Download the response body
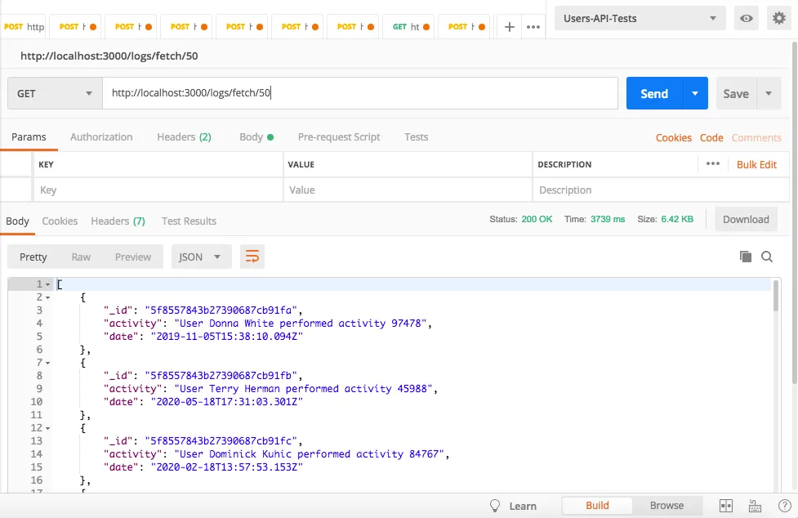The height and width of the screenshot is (518, 798). click(x=745, y=219)
